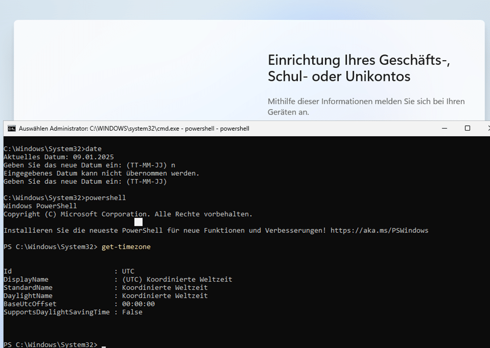Click the 'SupportsDaylightSavingTime : False' row
This screenshot has height=348, width=490.
73,312
